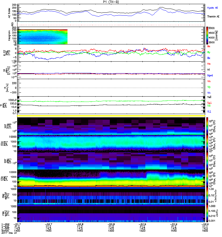Click the red Bz legend label
This screenshot has width=222, height=237.
[x=209, y=47]
